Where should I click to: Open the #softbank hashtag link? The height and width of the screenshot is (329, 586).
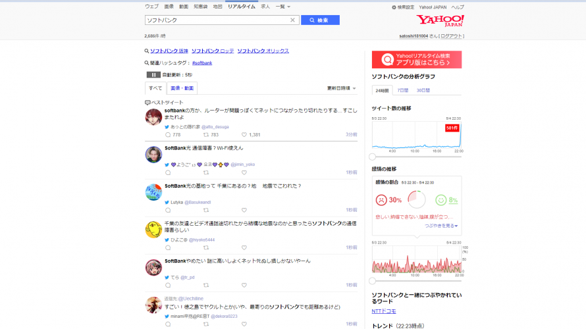[x=202, y=63]
